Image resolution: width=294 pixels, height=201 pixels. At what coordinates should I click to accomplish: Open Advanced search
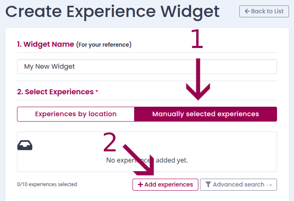pyautogui.click(x=238, y=185)
